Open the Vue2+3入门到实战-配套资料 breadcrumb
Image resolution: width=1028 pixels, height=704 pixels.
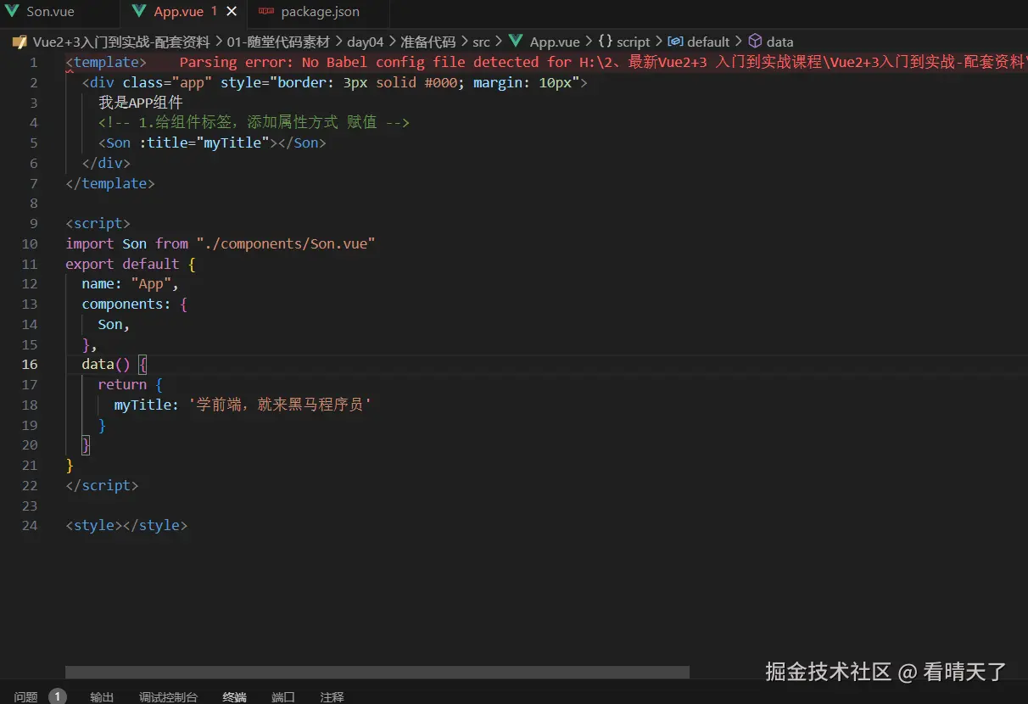[121, 42]
